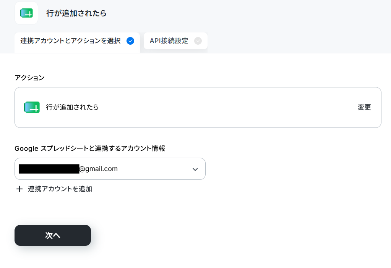
Task: Click the アクション section label
Action: click(30, 78)
